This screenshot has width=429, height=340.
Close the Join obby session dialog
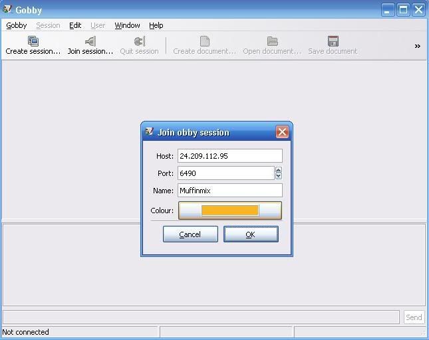pyautogui.click(x=282, y=132)
